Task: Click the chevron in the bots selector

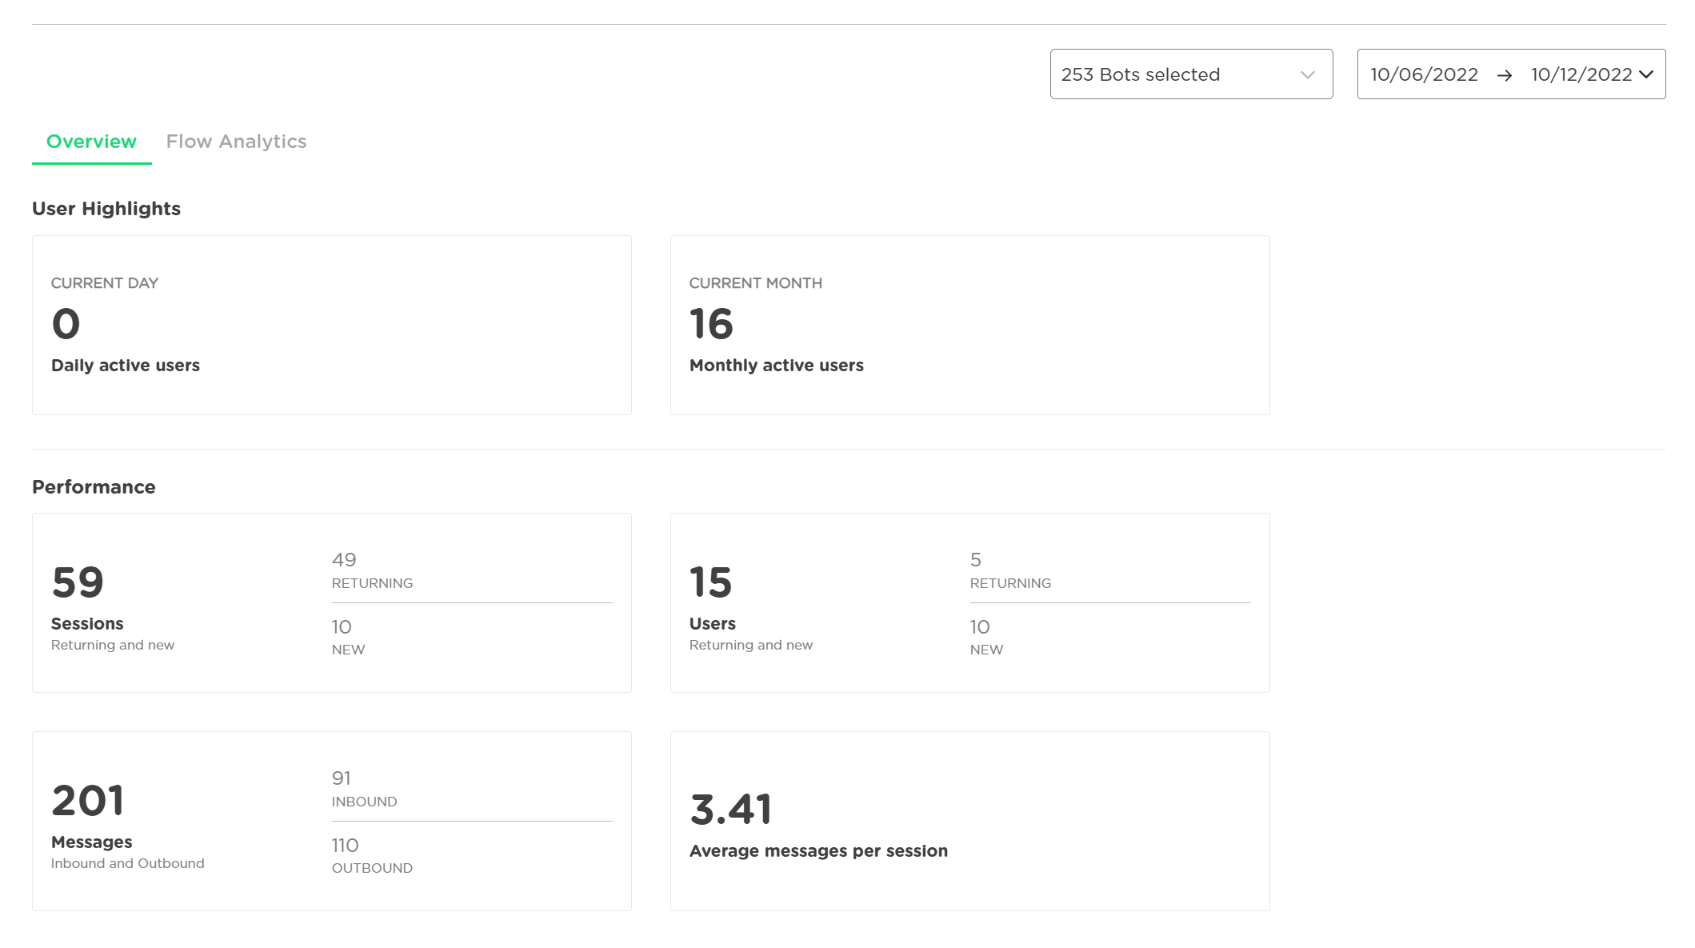Action: pyautogui.click(x=1307, y=75)
